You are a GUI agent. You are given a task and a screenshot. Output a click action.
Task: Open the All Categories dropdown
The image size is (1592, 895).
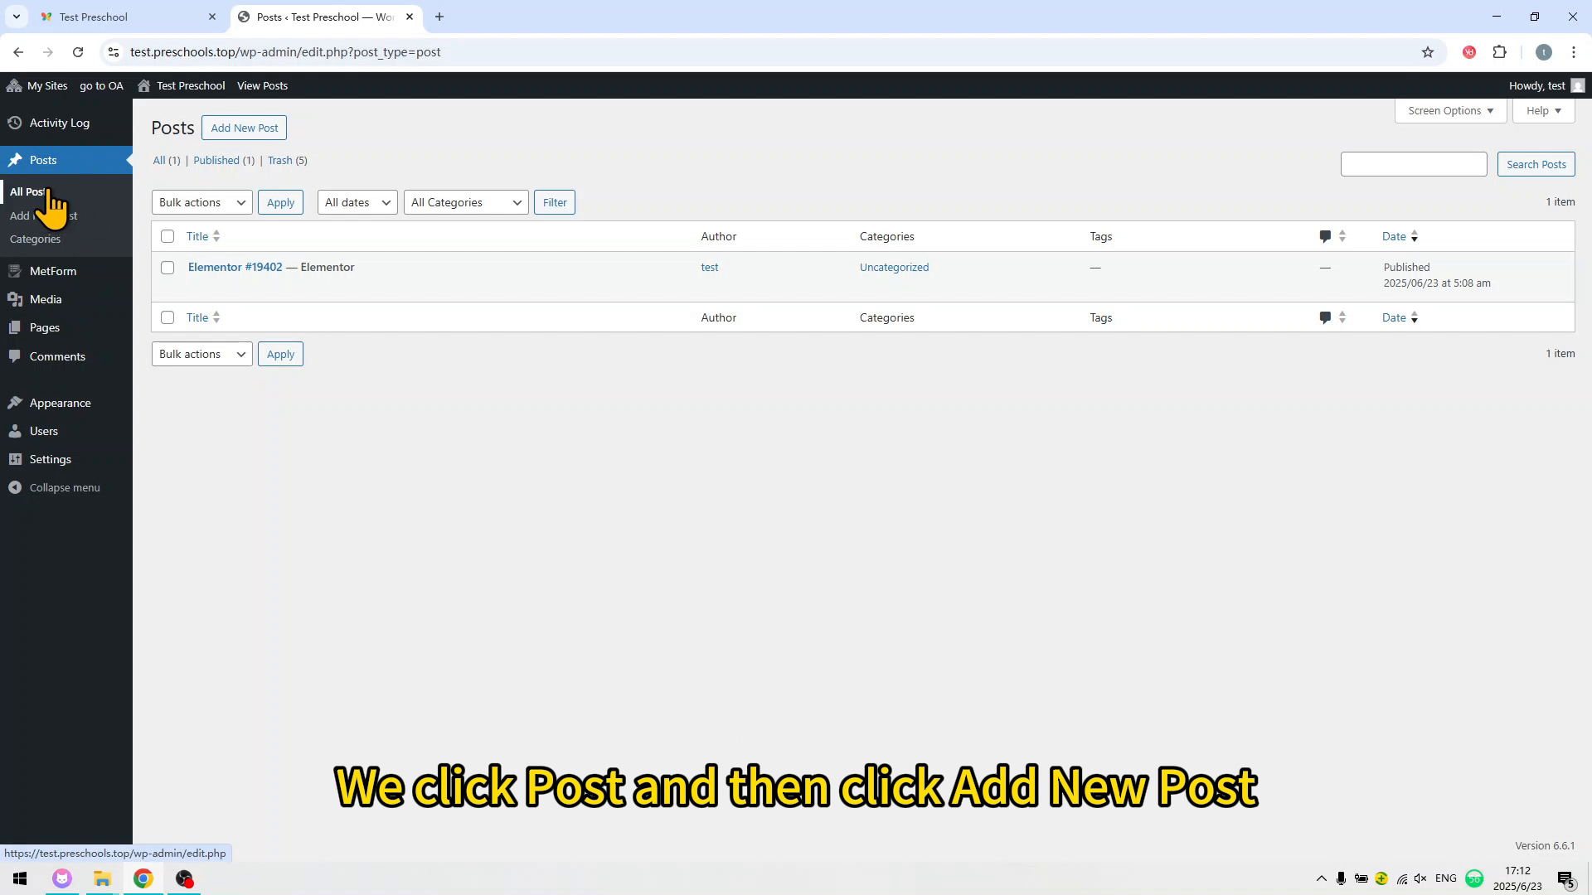pos(465,202)
